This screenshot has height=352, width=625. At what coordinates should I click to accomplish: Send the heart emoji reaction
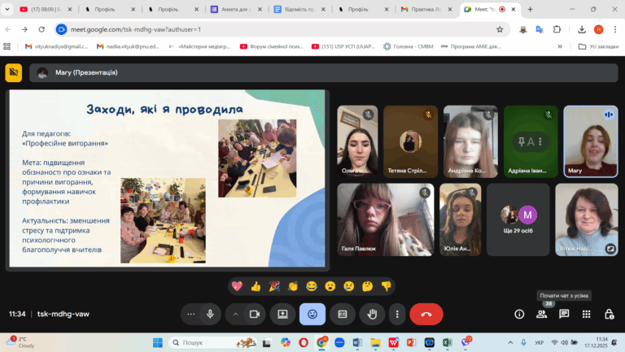(237, 285)
